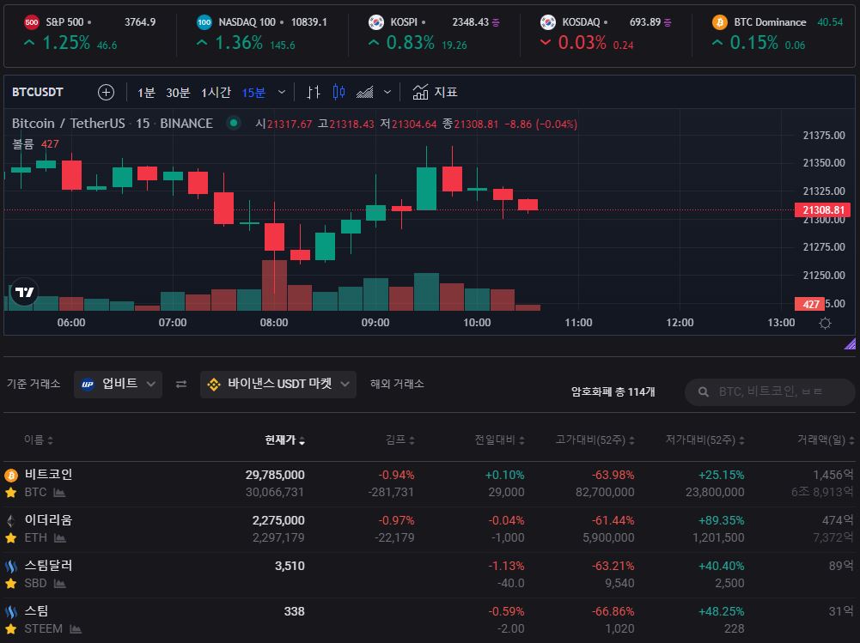The width and height of the screenshot is (860, 643).
Task: Click the BTCUSDT symbol name
Action: tap(37, 92)
